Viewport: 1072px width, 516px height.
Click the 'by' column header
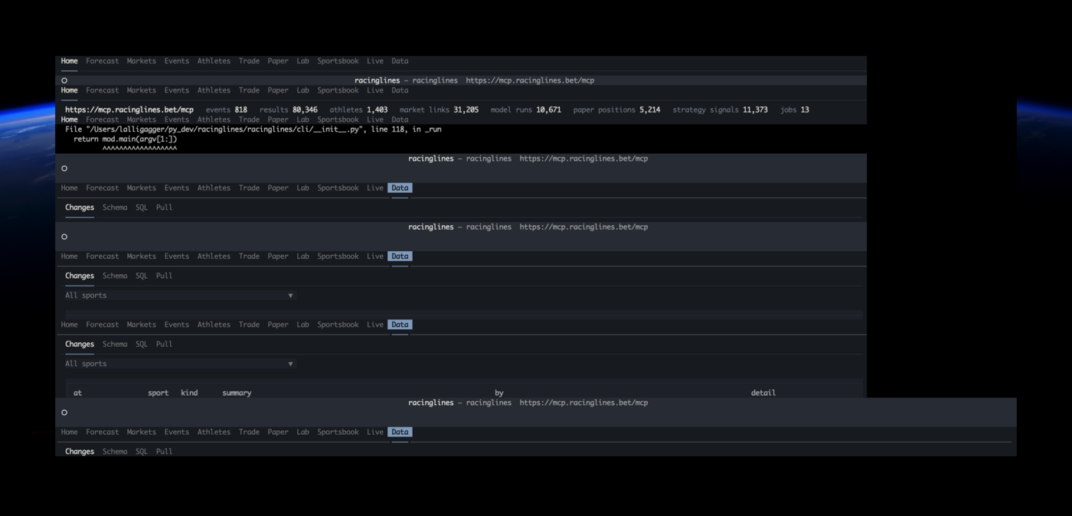coord(498,393)
